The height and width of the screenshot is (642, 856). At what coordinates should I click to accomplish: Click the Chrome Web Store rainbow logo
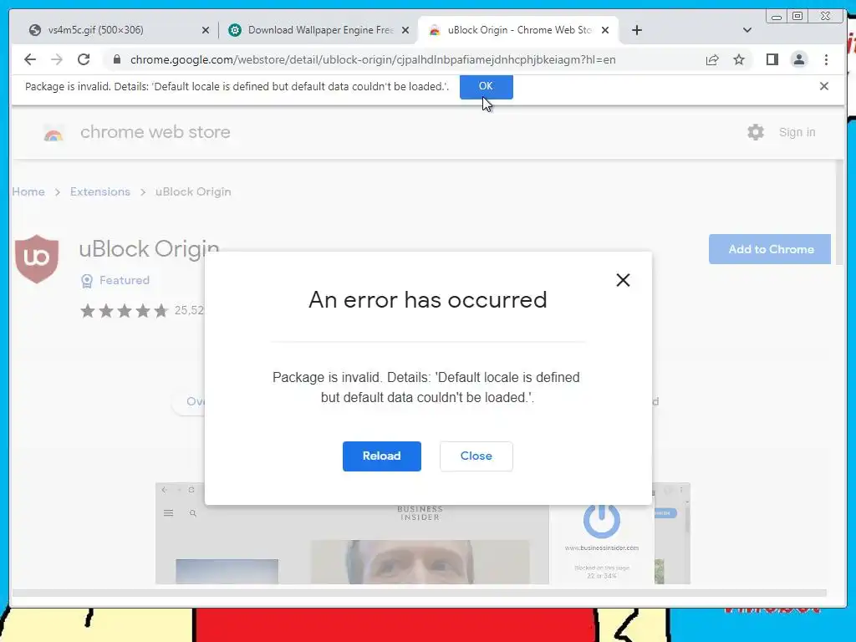click(x=53, y=133)
